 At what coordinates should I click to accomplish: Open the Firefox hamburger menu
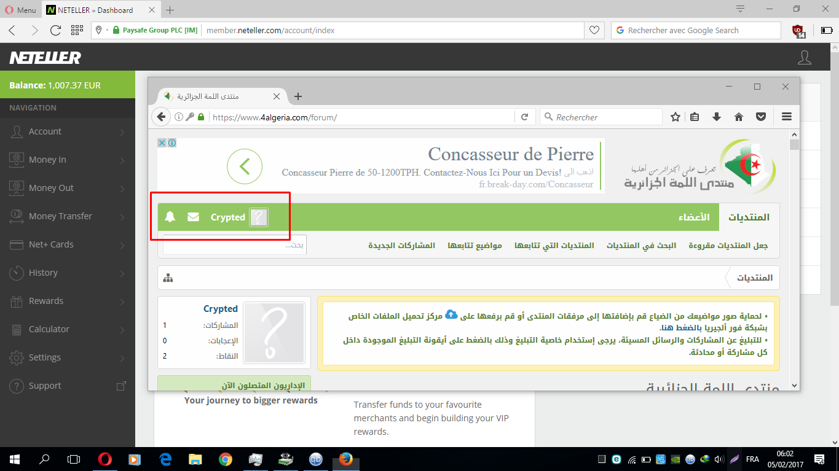(x=786, y=117)
